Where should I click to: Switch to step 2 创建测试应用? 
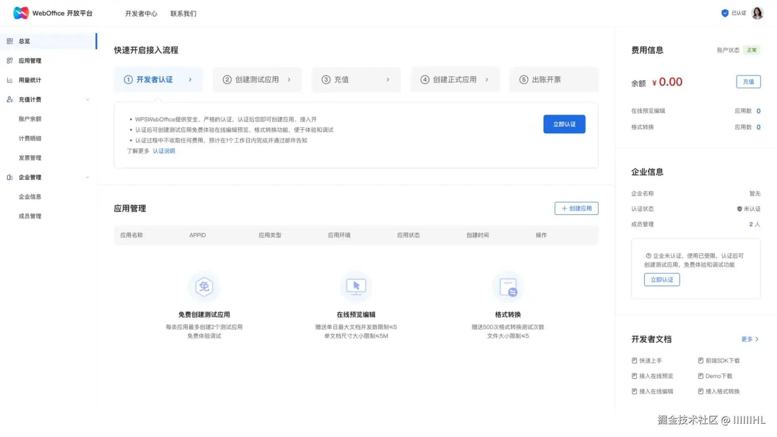(x=257, y=80)
